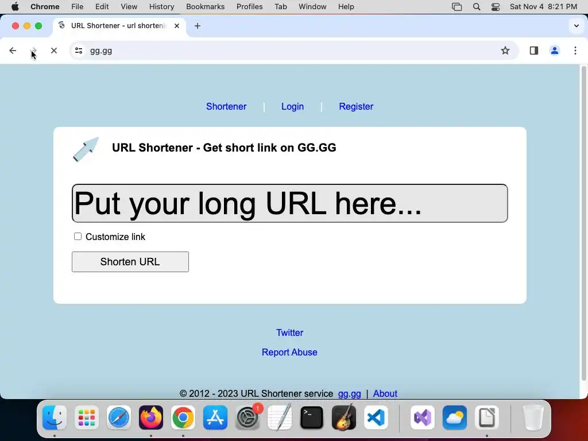Image resolution: width=588 pixels, height=441 pixels.
Task: Open the Tab menu
Action: (x=280, y=7)
